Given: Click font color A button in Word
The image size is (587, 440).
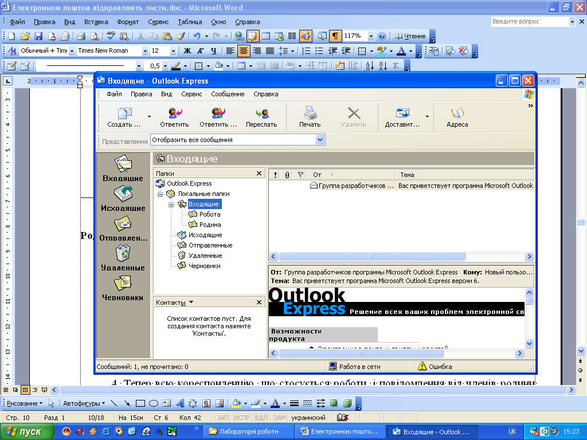Looking at the screenshot, I should (401, 51).
